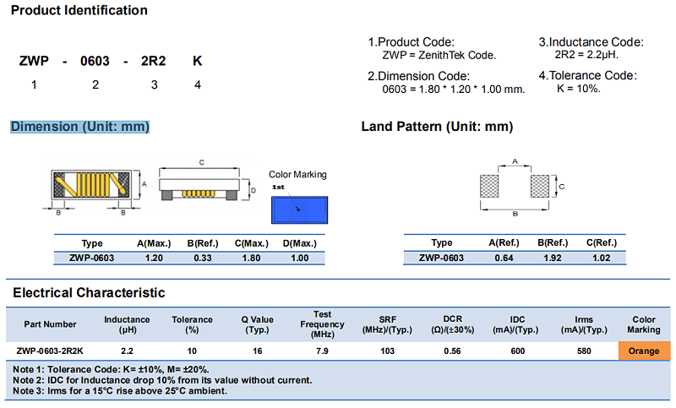Click "Note 3: Irms for a 15°C rise" line
Viewport: 676px width, 408px height.
click(x=120, y=391)
